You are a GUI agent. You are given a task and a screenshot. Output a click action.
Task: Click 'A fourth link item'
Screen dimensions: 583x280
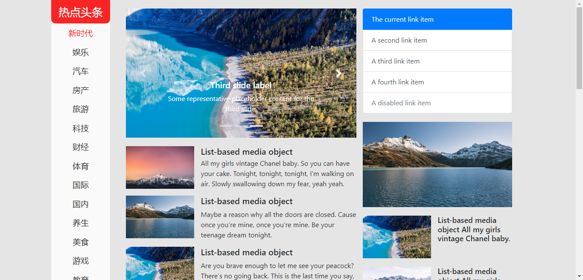[437, 82]
